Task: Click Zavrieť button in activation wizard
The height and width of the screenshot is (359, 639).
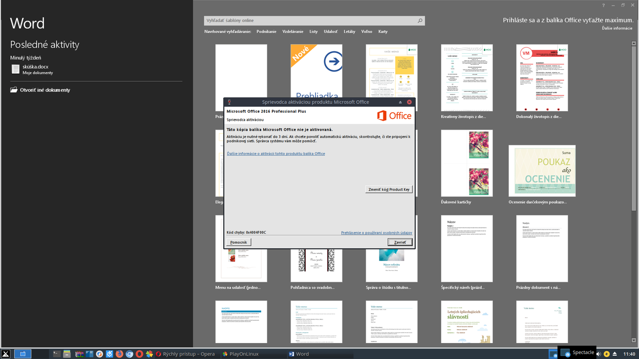Action: click(400, 242)
